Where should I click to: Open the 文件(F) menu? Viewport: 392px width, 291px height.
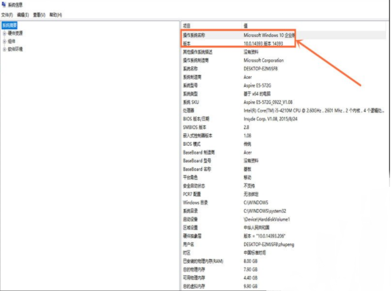(7, 14)
